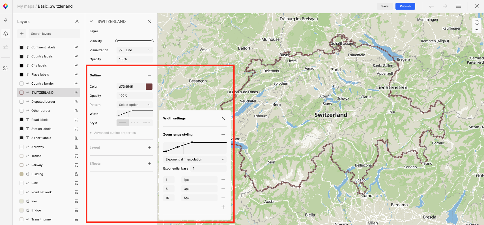Select the Road labels layer

point(40,120)
